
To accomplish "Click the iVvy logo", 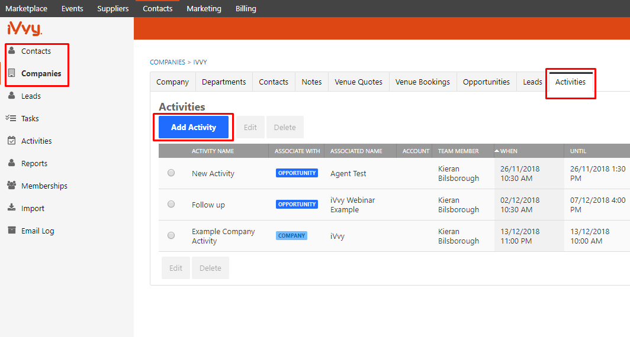I will point(24,29).
